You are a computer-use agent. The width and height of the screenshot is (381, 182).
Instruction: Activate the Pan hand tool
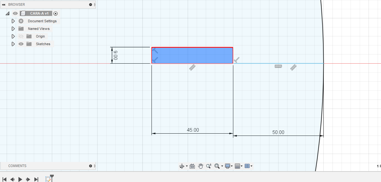201,166
